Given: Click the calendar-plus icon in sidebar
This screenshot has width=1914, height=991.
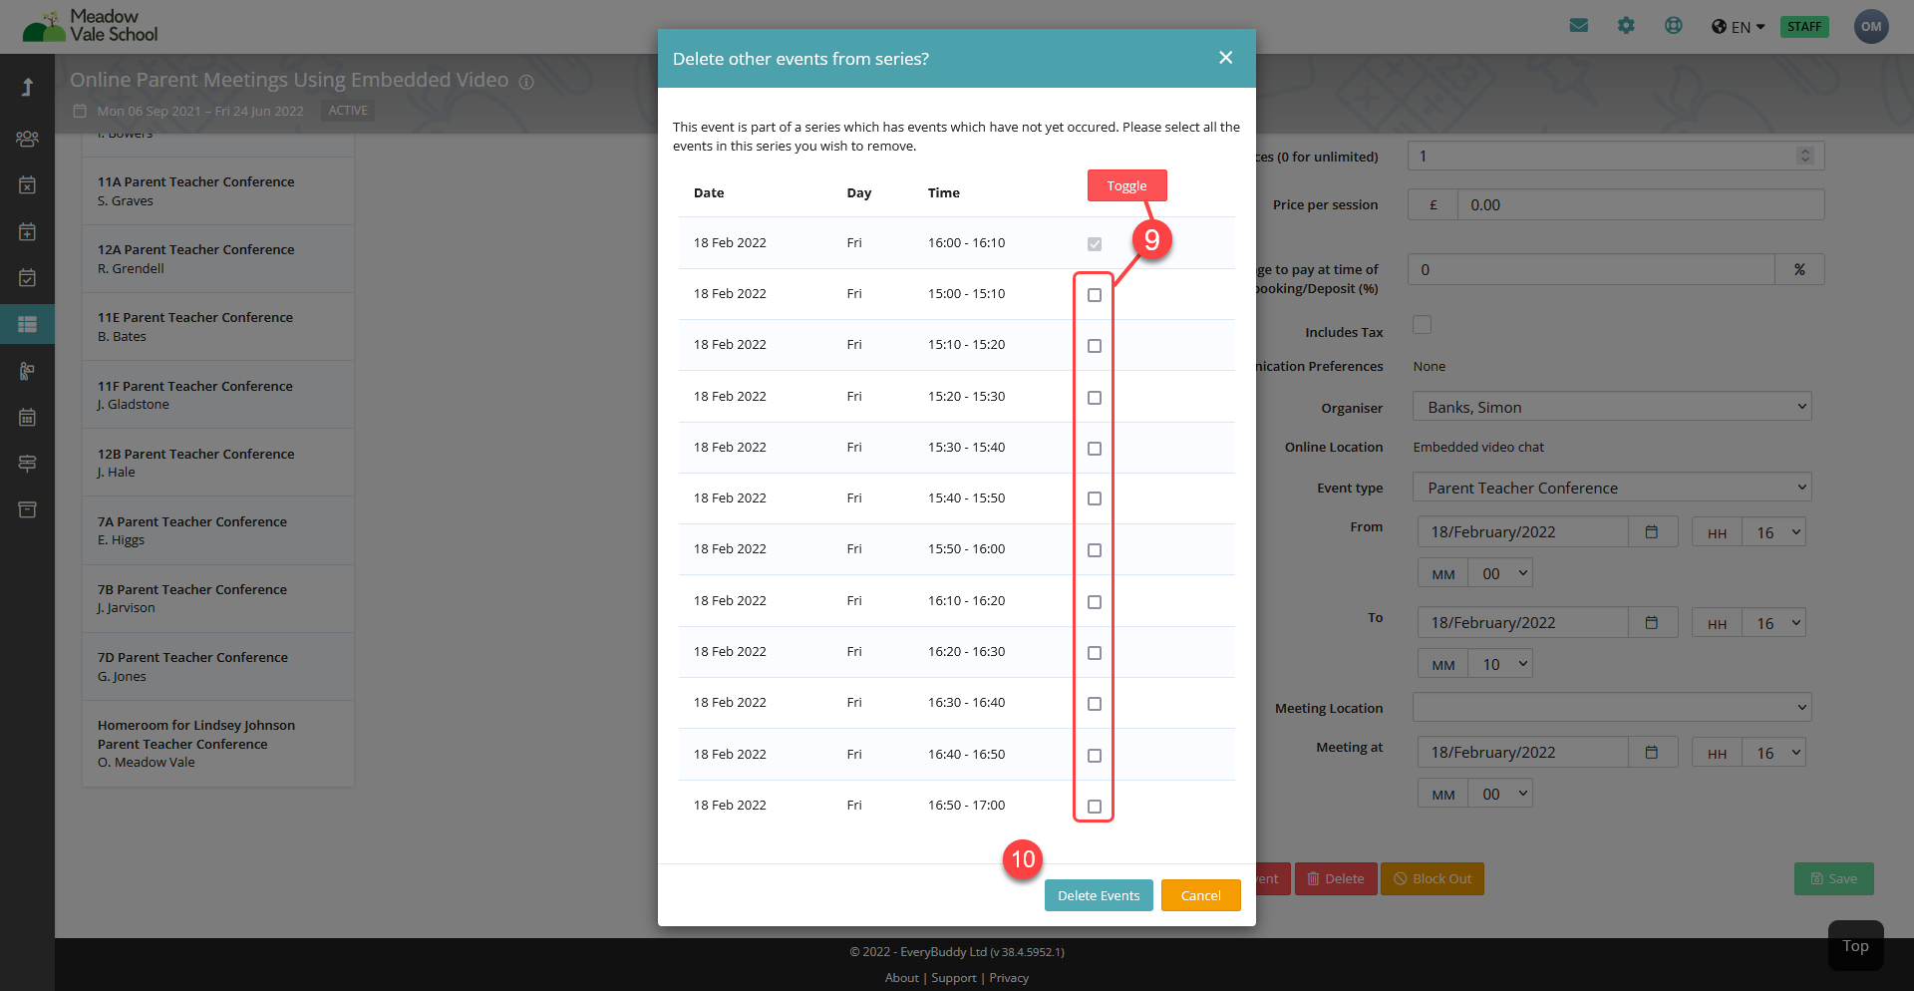Looking at the screenshot, I should 27,231.
